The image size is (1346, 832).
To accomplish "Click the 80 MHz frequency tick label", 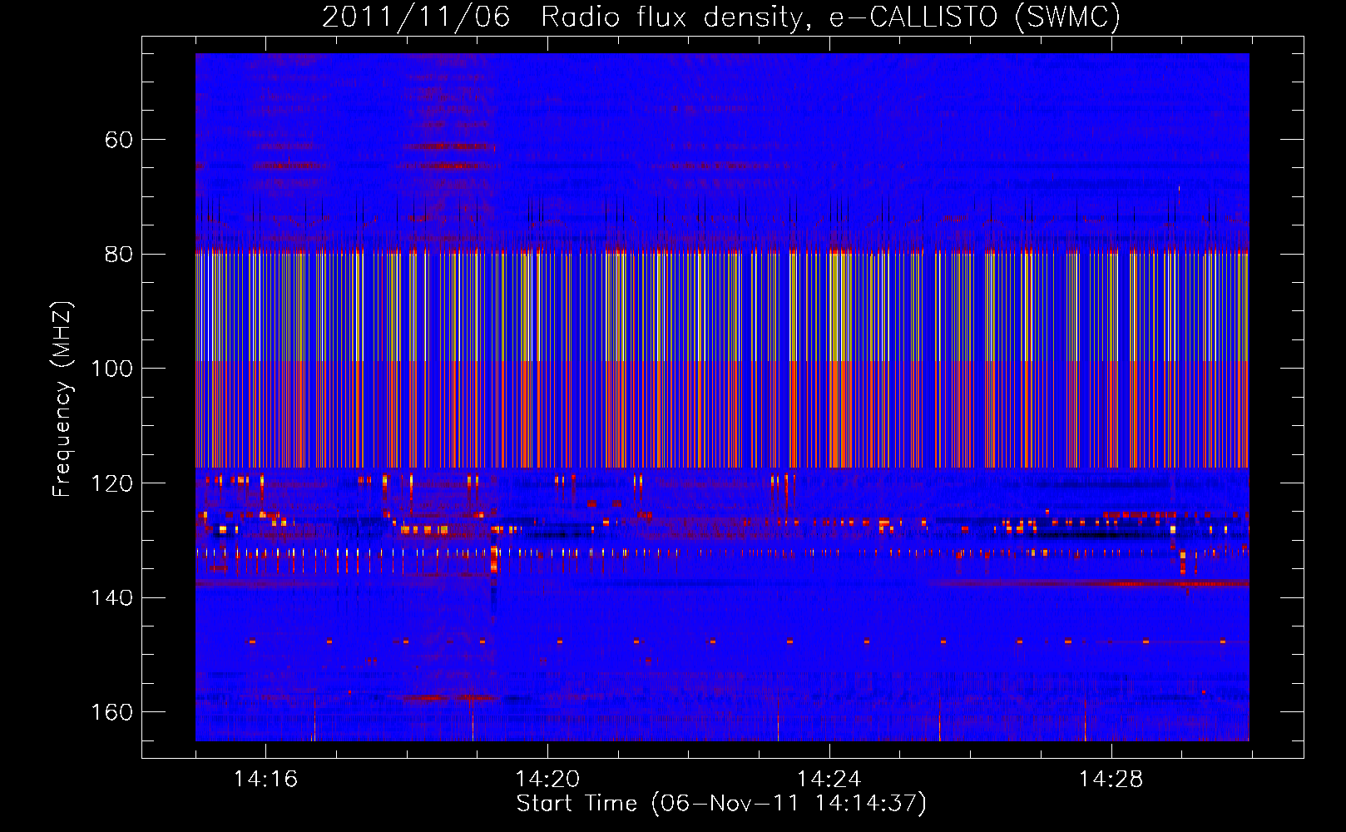I will click(x=119, y=255).
